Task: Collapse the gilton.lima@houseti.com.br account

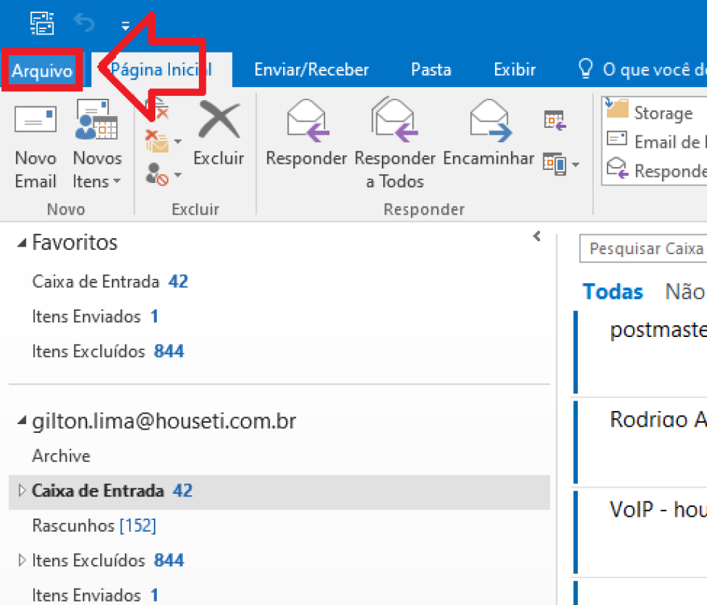Action: click(x=21, y=421)
